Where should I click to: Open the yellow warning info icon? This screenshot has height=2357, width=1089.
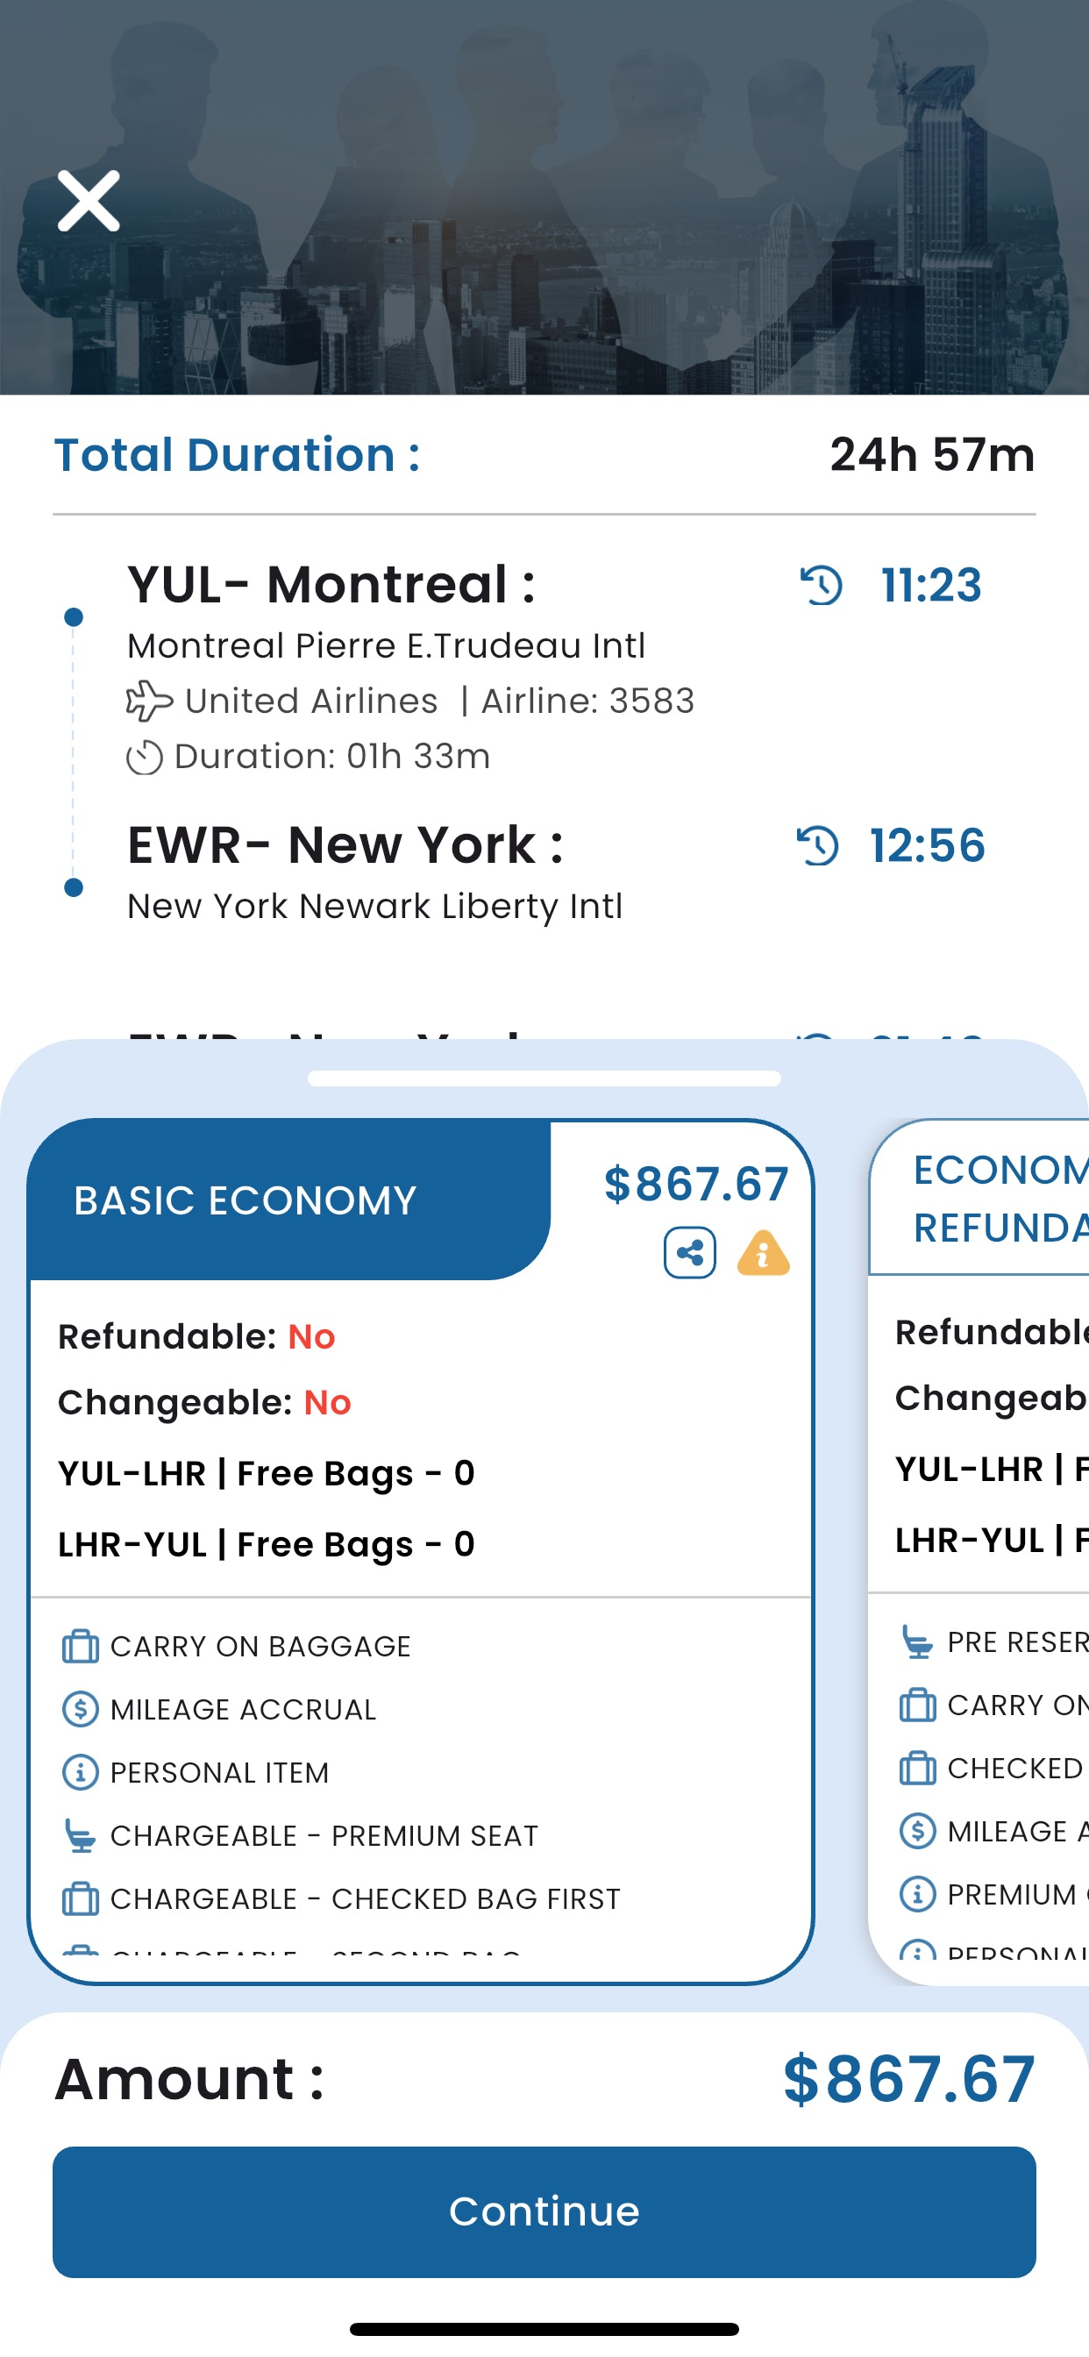pos(763,1253)
